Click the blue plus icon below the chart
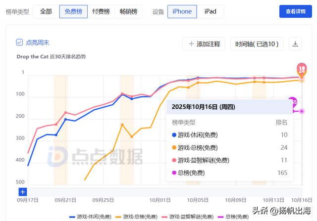317x221 pixels. point(23,192)
